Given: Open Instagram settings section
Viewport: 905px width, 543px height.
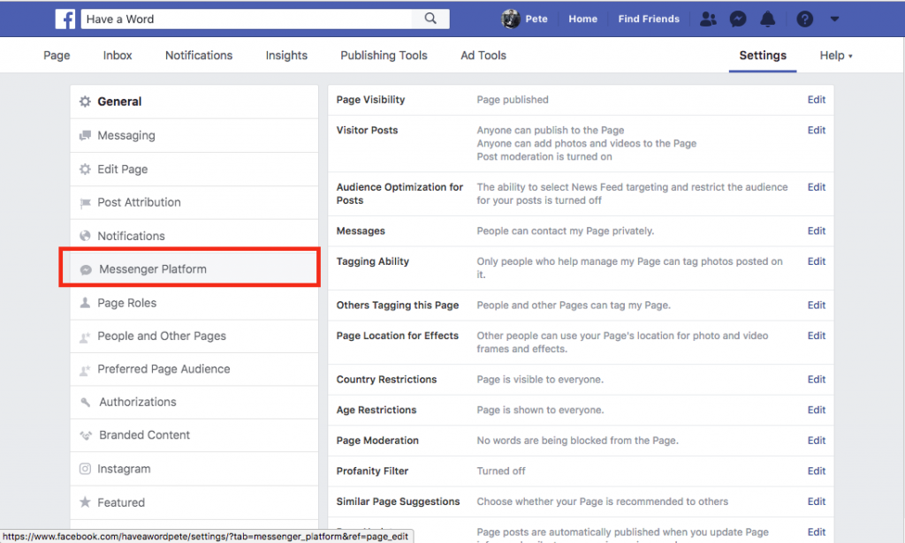Looking at the screenshot, I should pos(194,469).
